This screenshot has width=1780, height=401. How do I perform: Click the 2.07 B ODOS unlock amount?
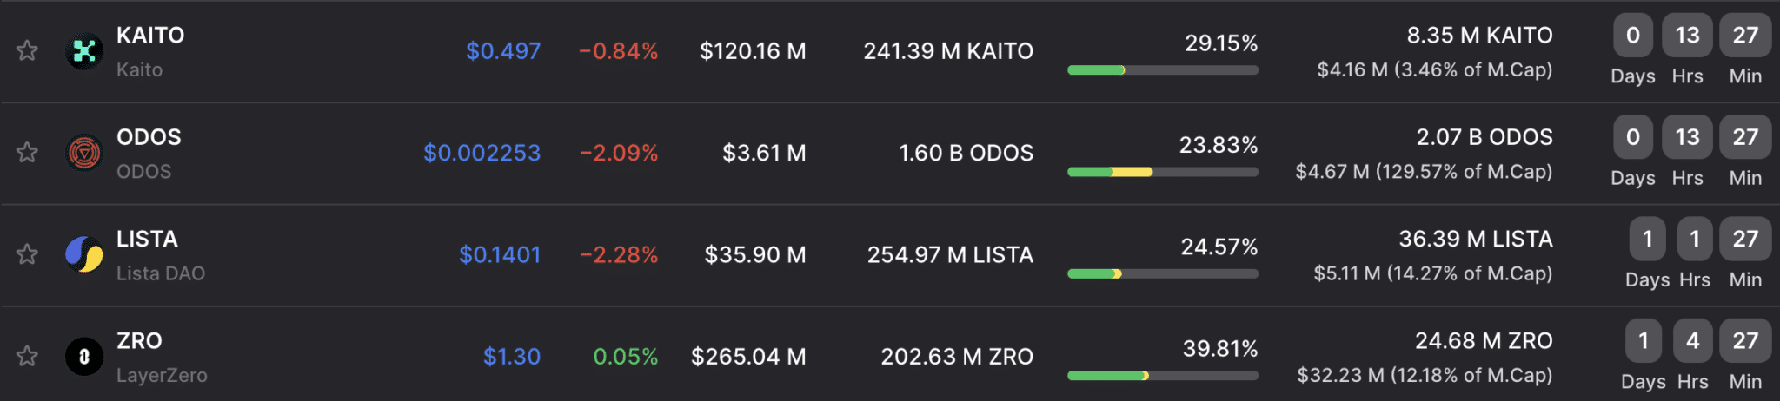(1484, 137)
